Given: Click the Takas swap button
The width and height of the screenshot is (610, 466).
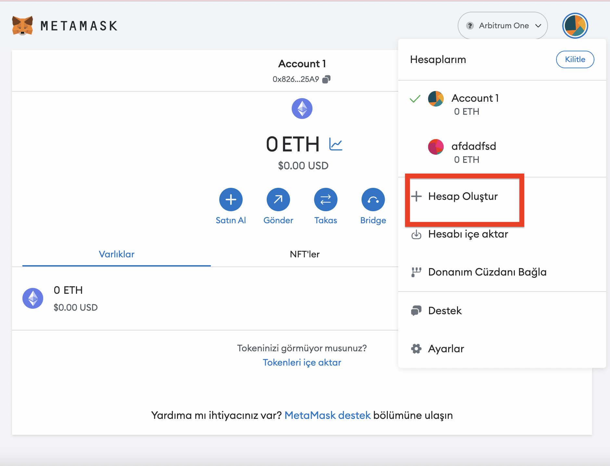Looking at the screenshot, I should 326,200.
